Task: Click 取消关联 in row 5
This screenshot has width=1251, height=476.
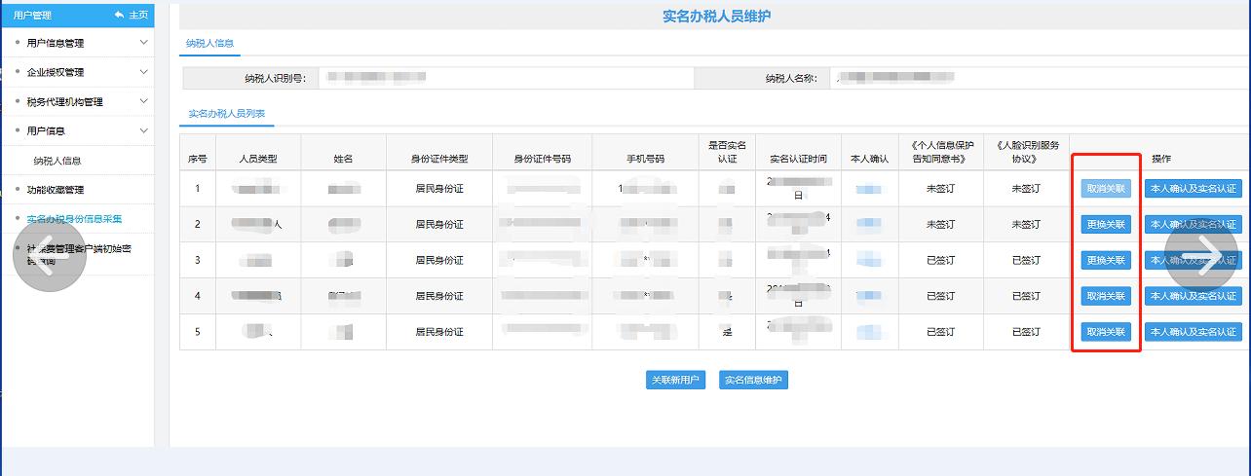Action: coord(1106,332)
